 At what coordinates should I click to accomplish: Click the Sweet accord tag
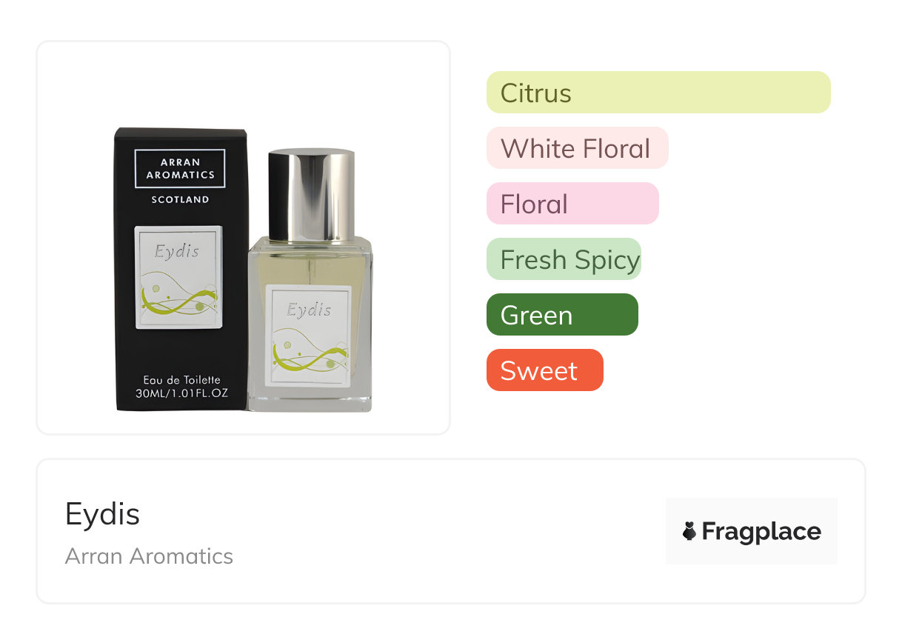click(544, 370)
